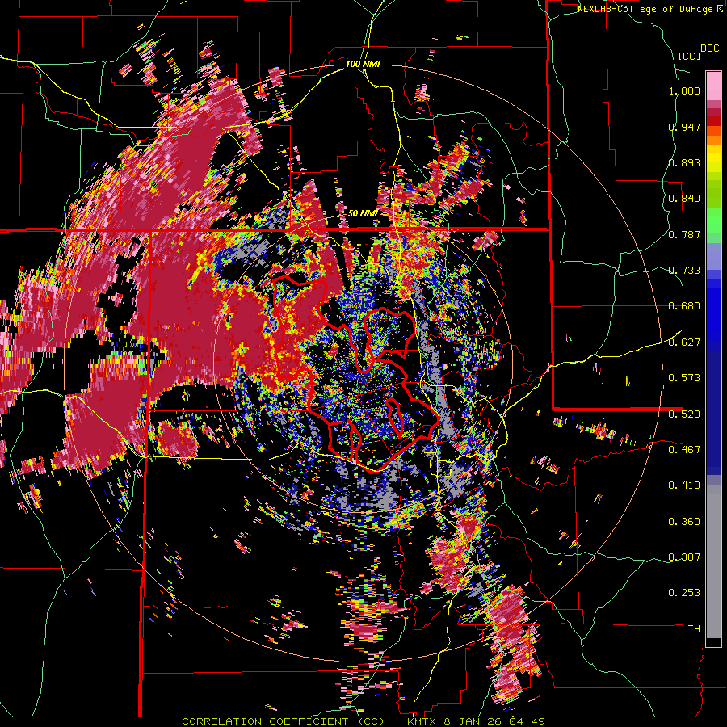Click the Correlation Coefficient KMTX caption text
The height and width of the screenshot is (727, 727).
coord(363,721)
